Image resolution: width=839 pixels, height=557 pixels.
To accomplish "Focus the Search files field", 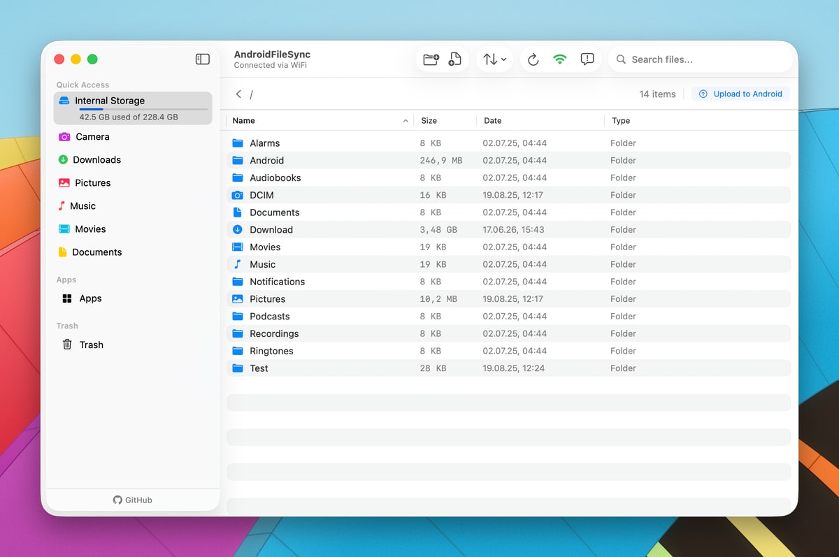I will (701, 59).
